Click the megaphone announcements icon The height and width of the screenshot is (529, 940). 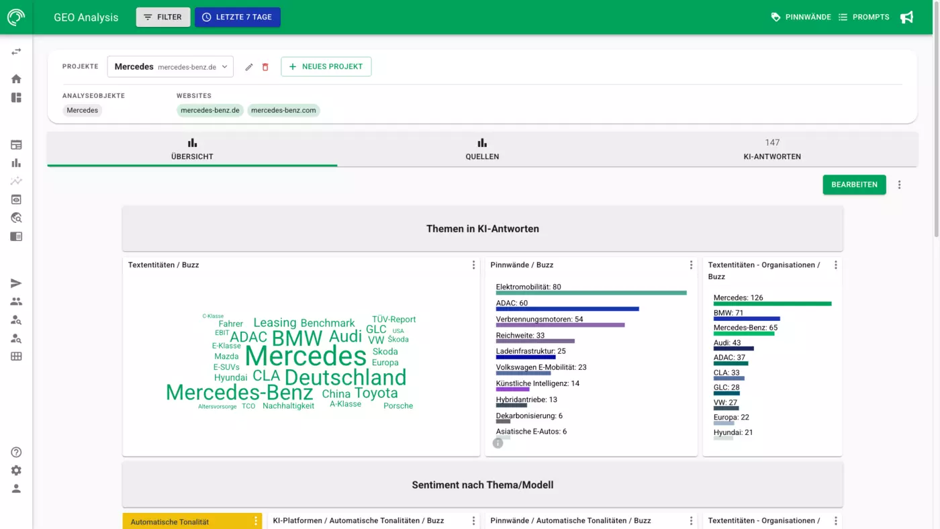pos(907,17)
